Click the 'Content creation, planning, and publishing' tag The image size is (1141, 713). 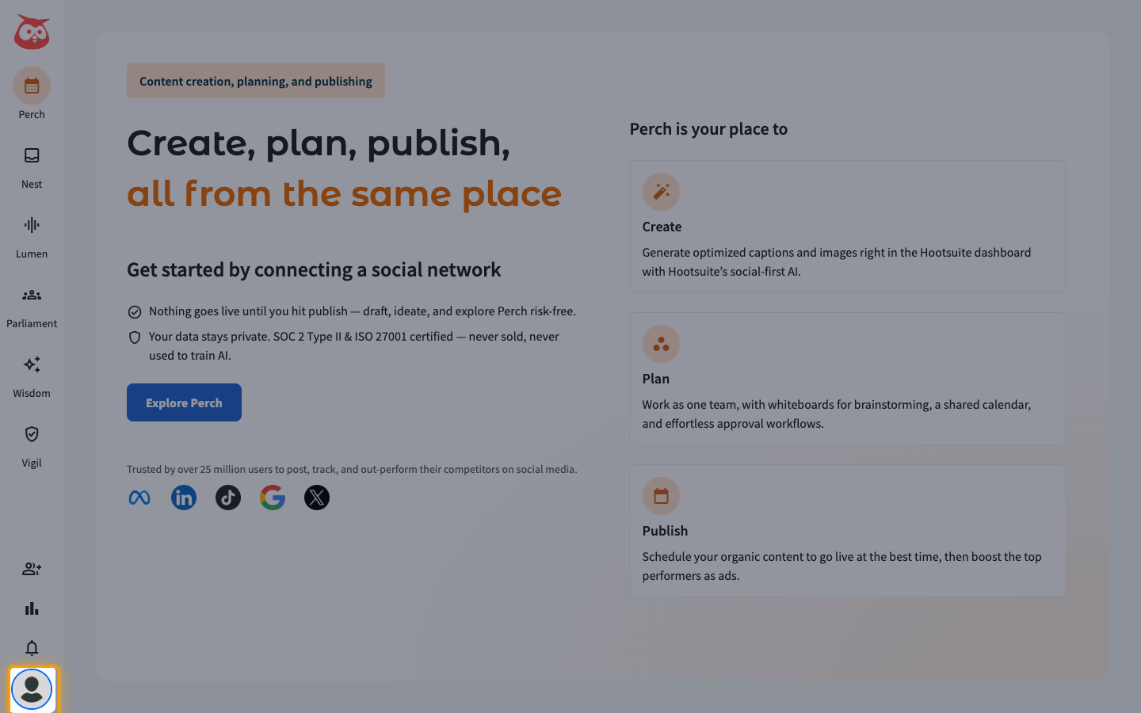(x=256, y=81)
